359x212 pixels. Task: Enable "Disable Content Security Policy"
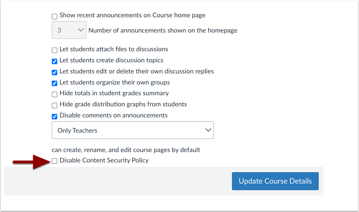coord(54,161)
